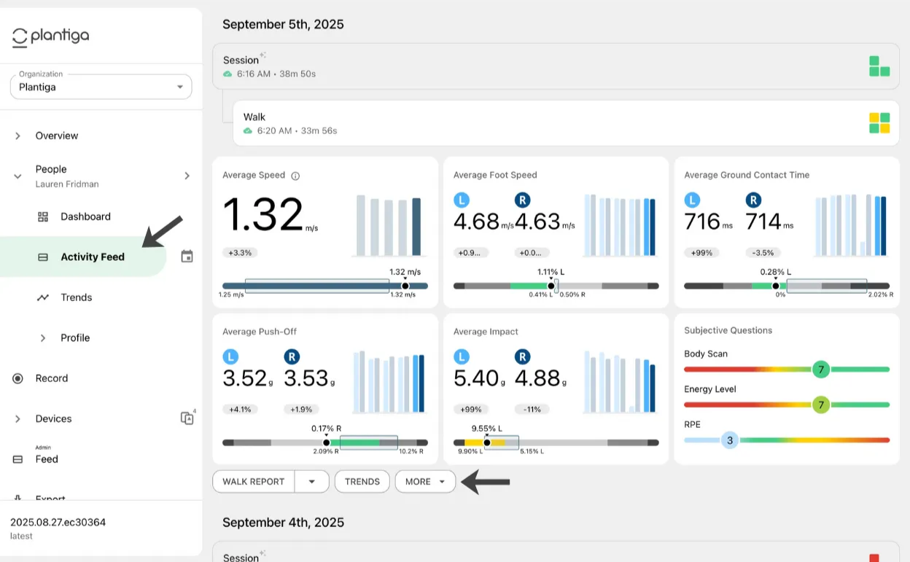This screenshot has height=562, width=910.
Task: Open the WALK REPORT dropdown arrow
Action: [x=312, y=482]
